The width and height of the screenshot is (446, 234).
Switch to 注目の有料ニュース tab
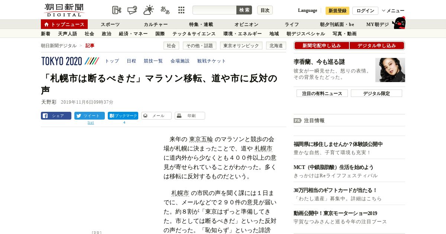[x=322, y=93]
